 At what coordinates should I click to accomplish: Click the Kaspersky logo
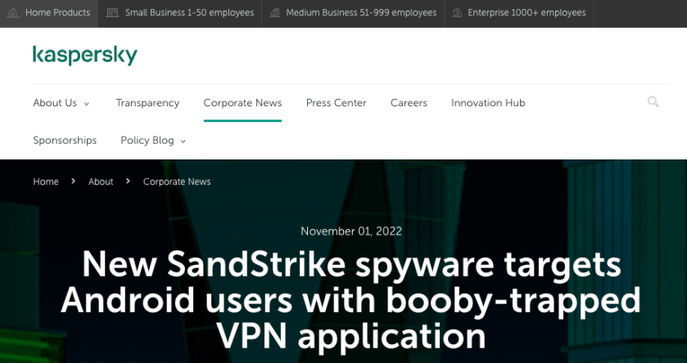click(x=84, y=55)
